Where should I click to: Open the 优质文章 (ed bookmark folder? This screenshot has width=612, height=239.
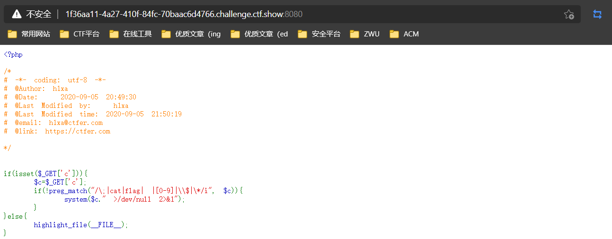click(259, 34)
